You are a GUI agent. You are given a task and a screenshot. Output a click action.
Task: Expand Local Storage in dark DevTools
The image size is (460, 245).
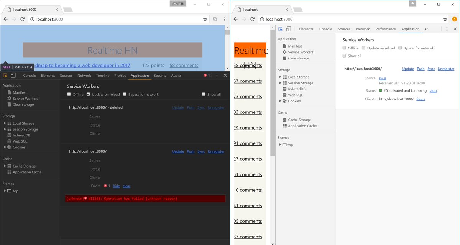pyautogui.click(x=5, y=123)
